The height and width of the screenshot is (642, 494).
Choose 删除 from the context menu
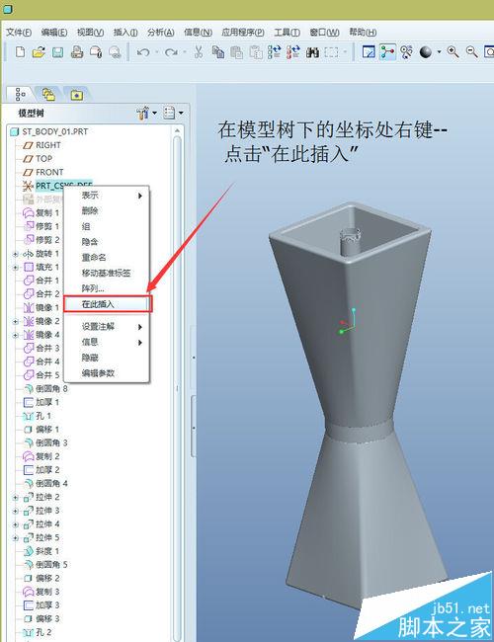point(107,210)
